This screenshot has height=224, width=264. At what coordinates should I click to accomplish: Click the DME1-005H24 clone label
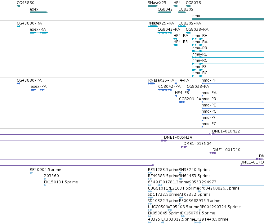tap(178, 137)
